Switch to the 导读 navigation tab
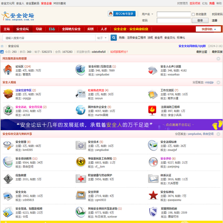This screenshot has width=223, height=223. click(x=39, y=29)
